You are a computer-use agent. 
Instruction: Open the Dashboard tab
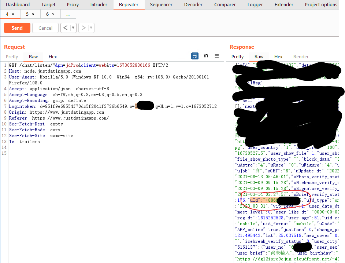18,5
